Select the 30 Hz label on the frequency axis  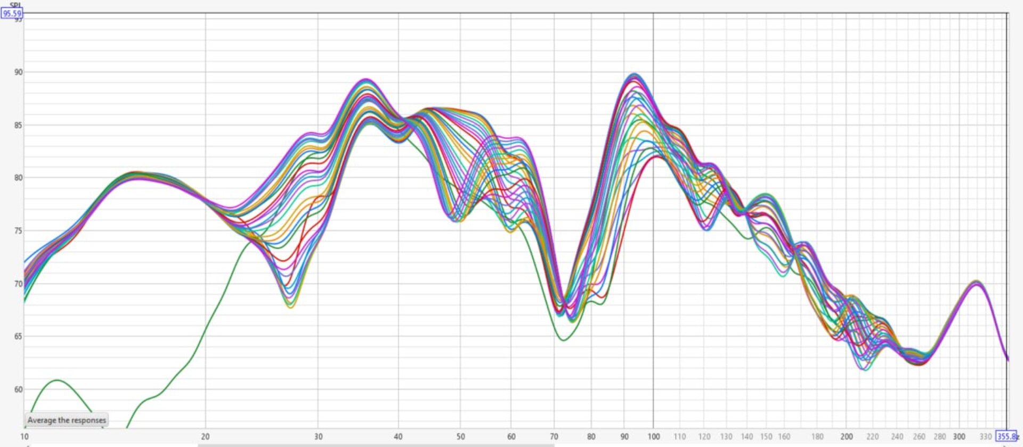318,436
